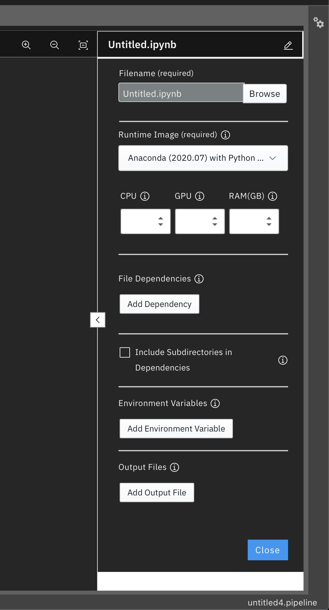The width and height of the screenshot is (329, 610).
Task: Click the Close button
Action: coord(267,550)
